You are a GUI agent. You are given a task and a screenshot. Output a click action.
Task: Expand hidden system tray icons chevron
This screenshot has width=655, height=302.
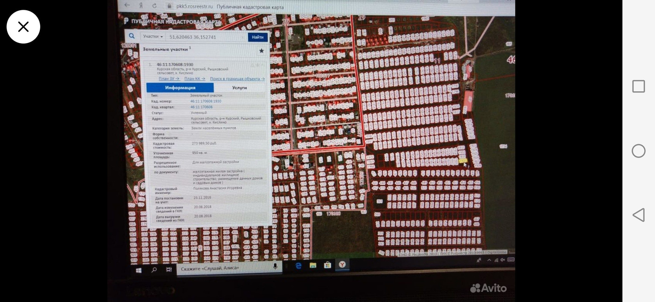[489, 260]
